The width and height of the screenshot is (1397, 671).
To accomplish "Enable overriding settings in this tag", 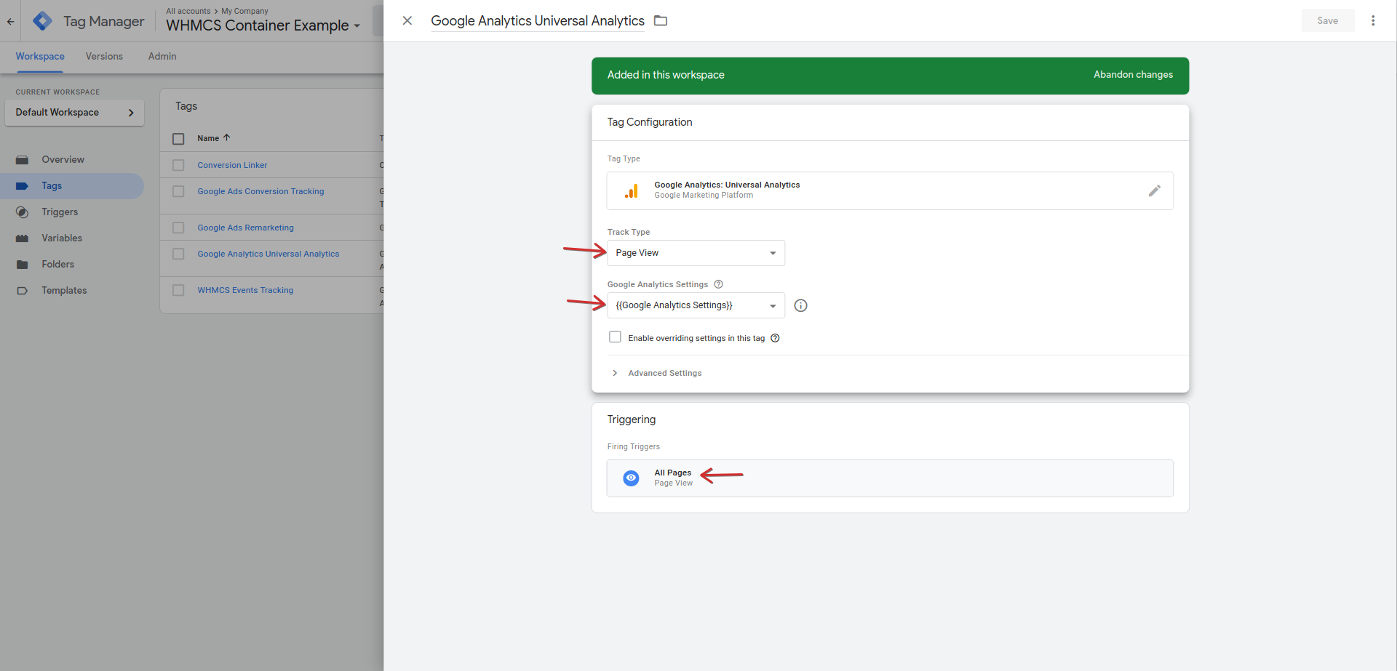I will click(x=615, y=337).
